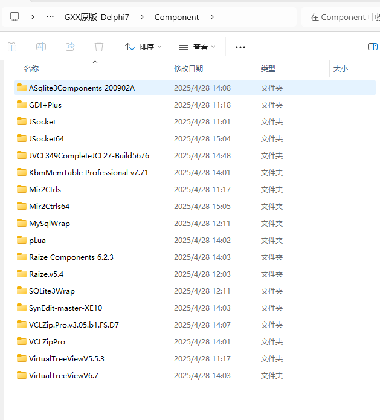
Task: Show hidden path via ellipsis in breadcrumb
Action: [x=50, y=17]
